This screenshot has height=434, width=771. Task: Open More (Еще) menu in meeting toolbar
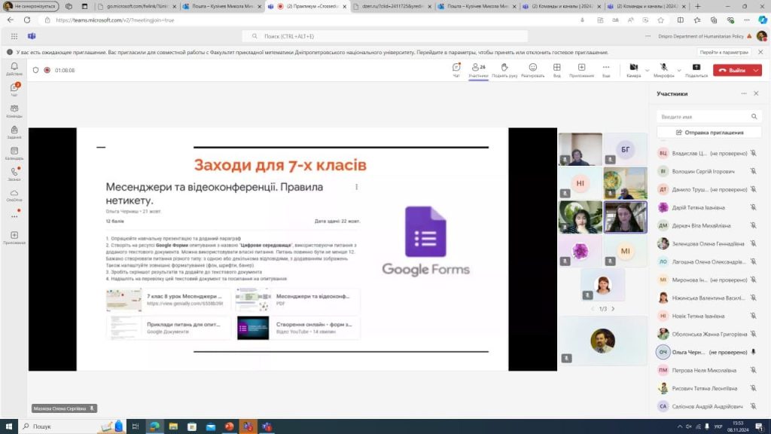tap(606, 69)
